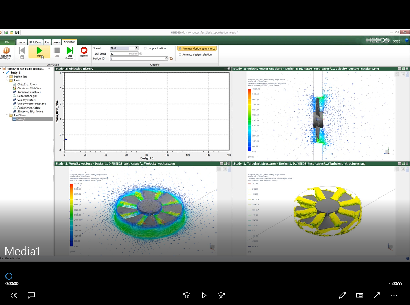Click the red Record animation button
Viewport: 410px width, 305px height.
pos(84,52)
